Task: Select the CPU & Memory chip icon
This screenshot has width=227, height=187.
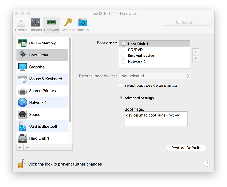Action: point(22,43)
